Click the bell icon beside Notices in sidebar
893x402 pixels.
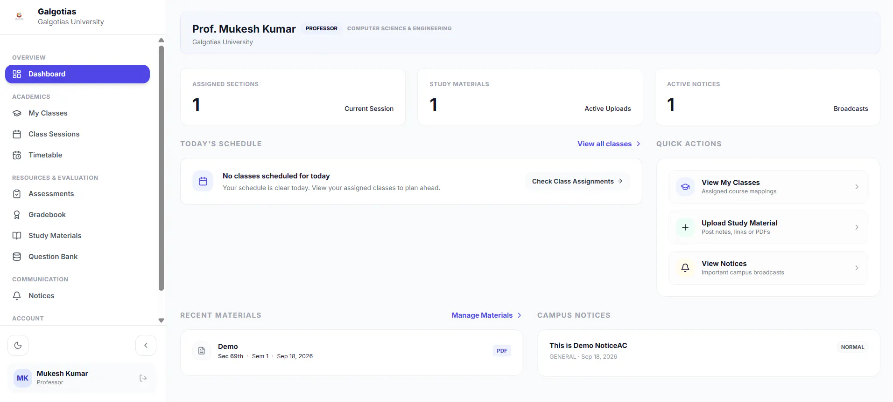tap(17, 296)
